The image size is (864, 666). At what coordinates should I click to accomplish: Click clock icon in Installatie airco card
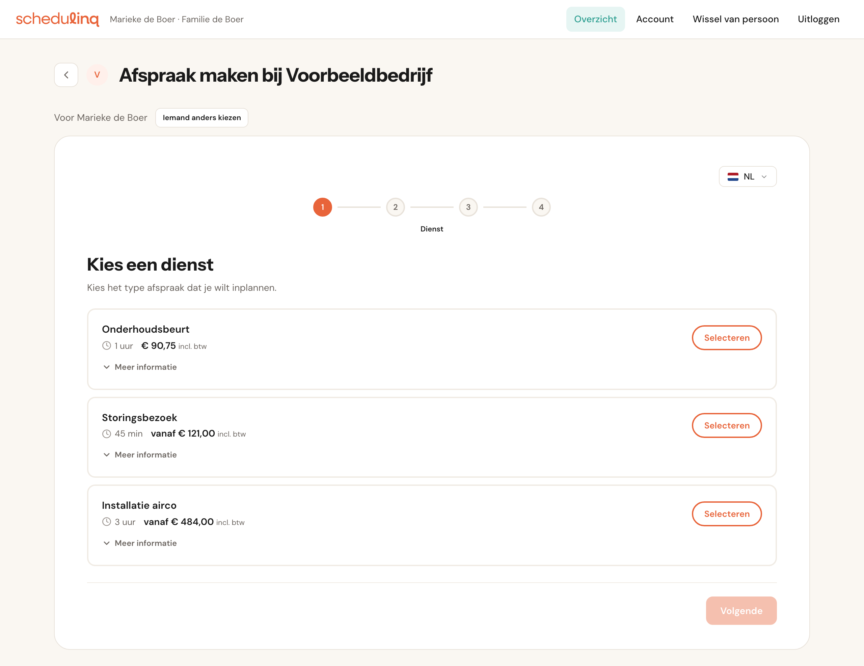coord(106,522)
